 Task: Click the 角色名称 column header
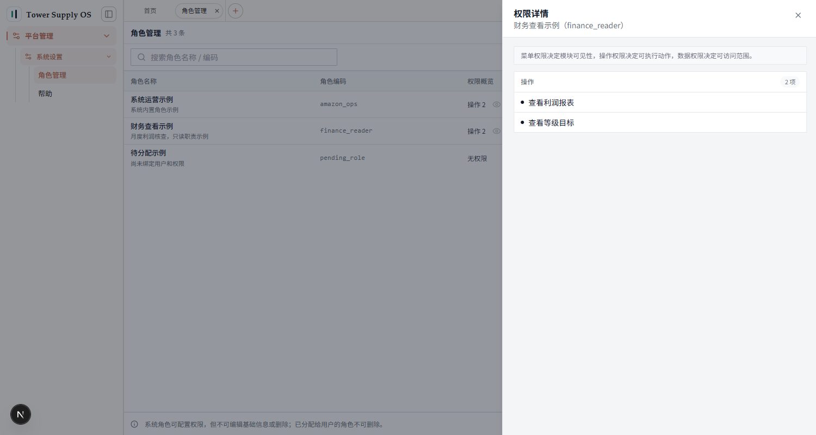(x=144, y=81)
